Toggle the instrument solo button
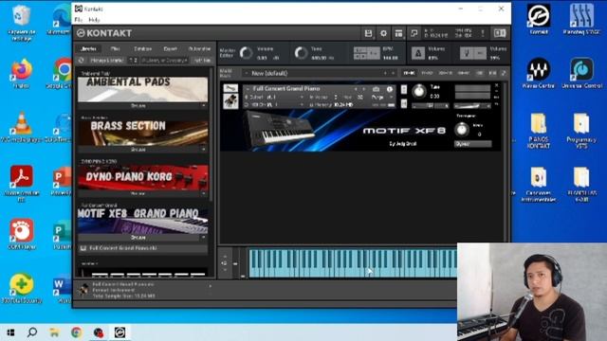The width and height of the screenshot is (607, 341). (404, 89)
